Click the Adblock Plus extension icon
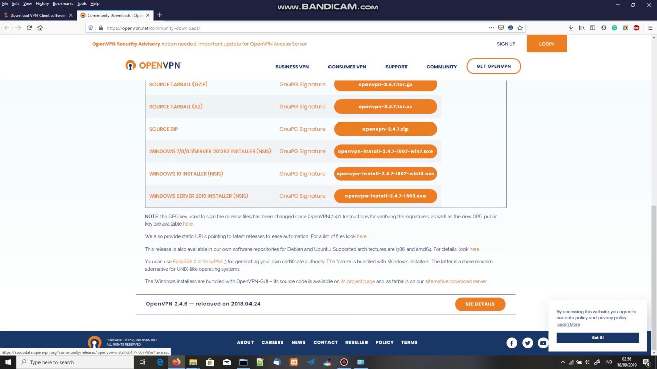Viewport: 657px width, 369px height. tap(636, 28)
